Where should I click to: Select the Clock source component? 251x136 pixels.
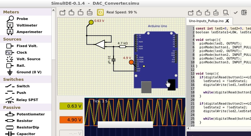(16, 52)
